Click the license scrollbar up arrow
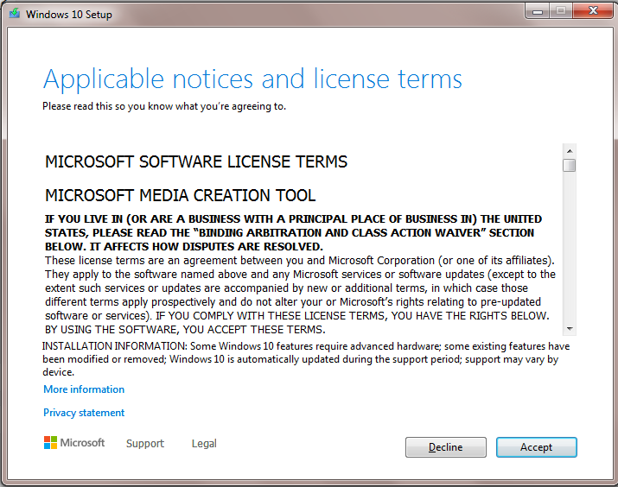Viewport: 618px width, 487px height. tap(569, 151)
